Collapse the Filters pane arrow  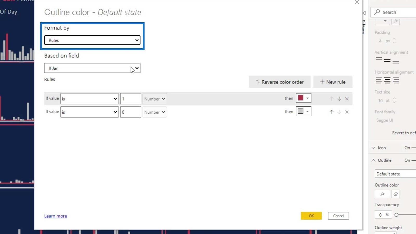coord(364,13)
